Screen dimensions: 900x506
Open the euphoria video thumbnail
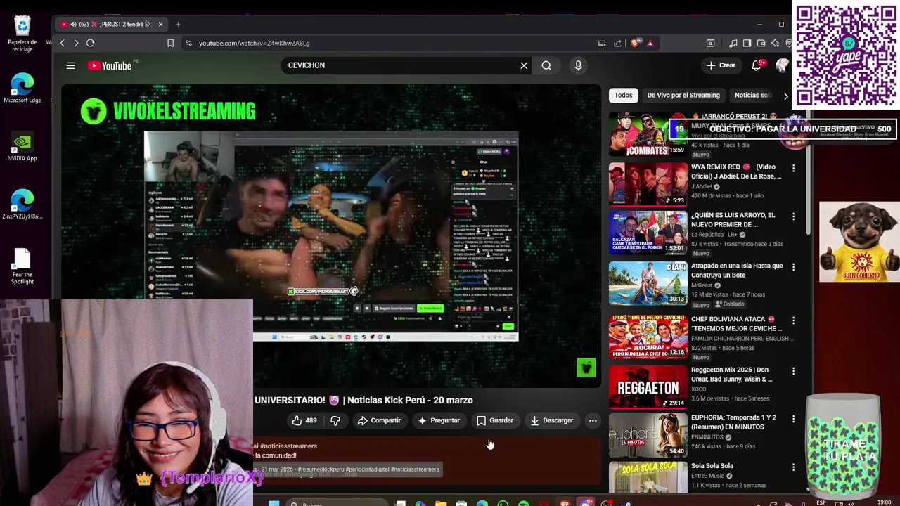pyautogui.click(x=648, y=435)
